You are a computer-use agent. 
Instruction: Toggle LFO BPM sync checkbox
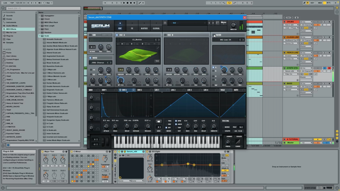[176, 121]
